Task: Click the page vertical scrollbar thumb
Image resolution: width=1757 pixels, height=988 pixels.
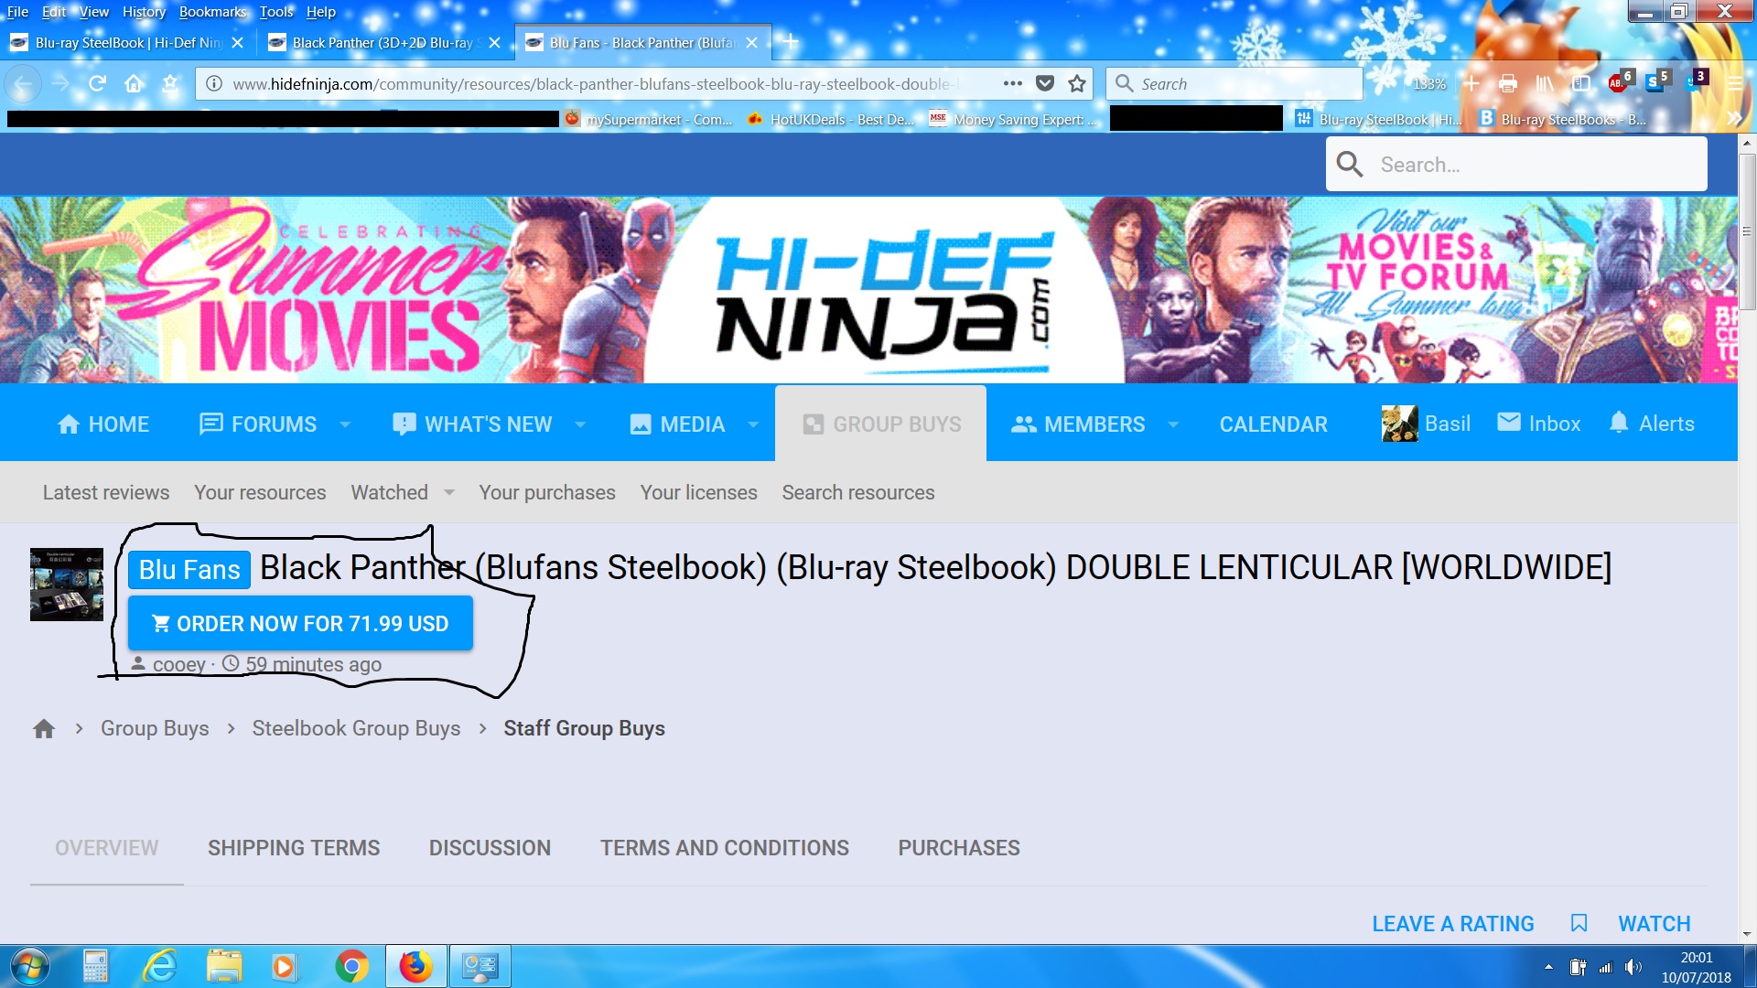Action: click(1747, 231)
